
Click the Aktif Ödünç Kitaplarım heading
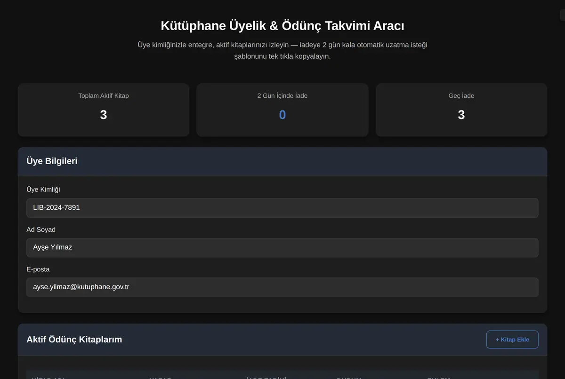click(x=74, y=340)
